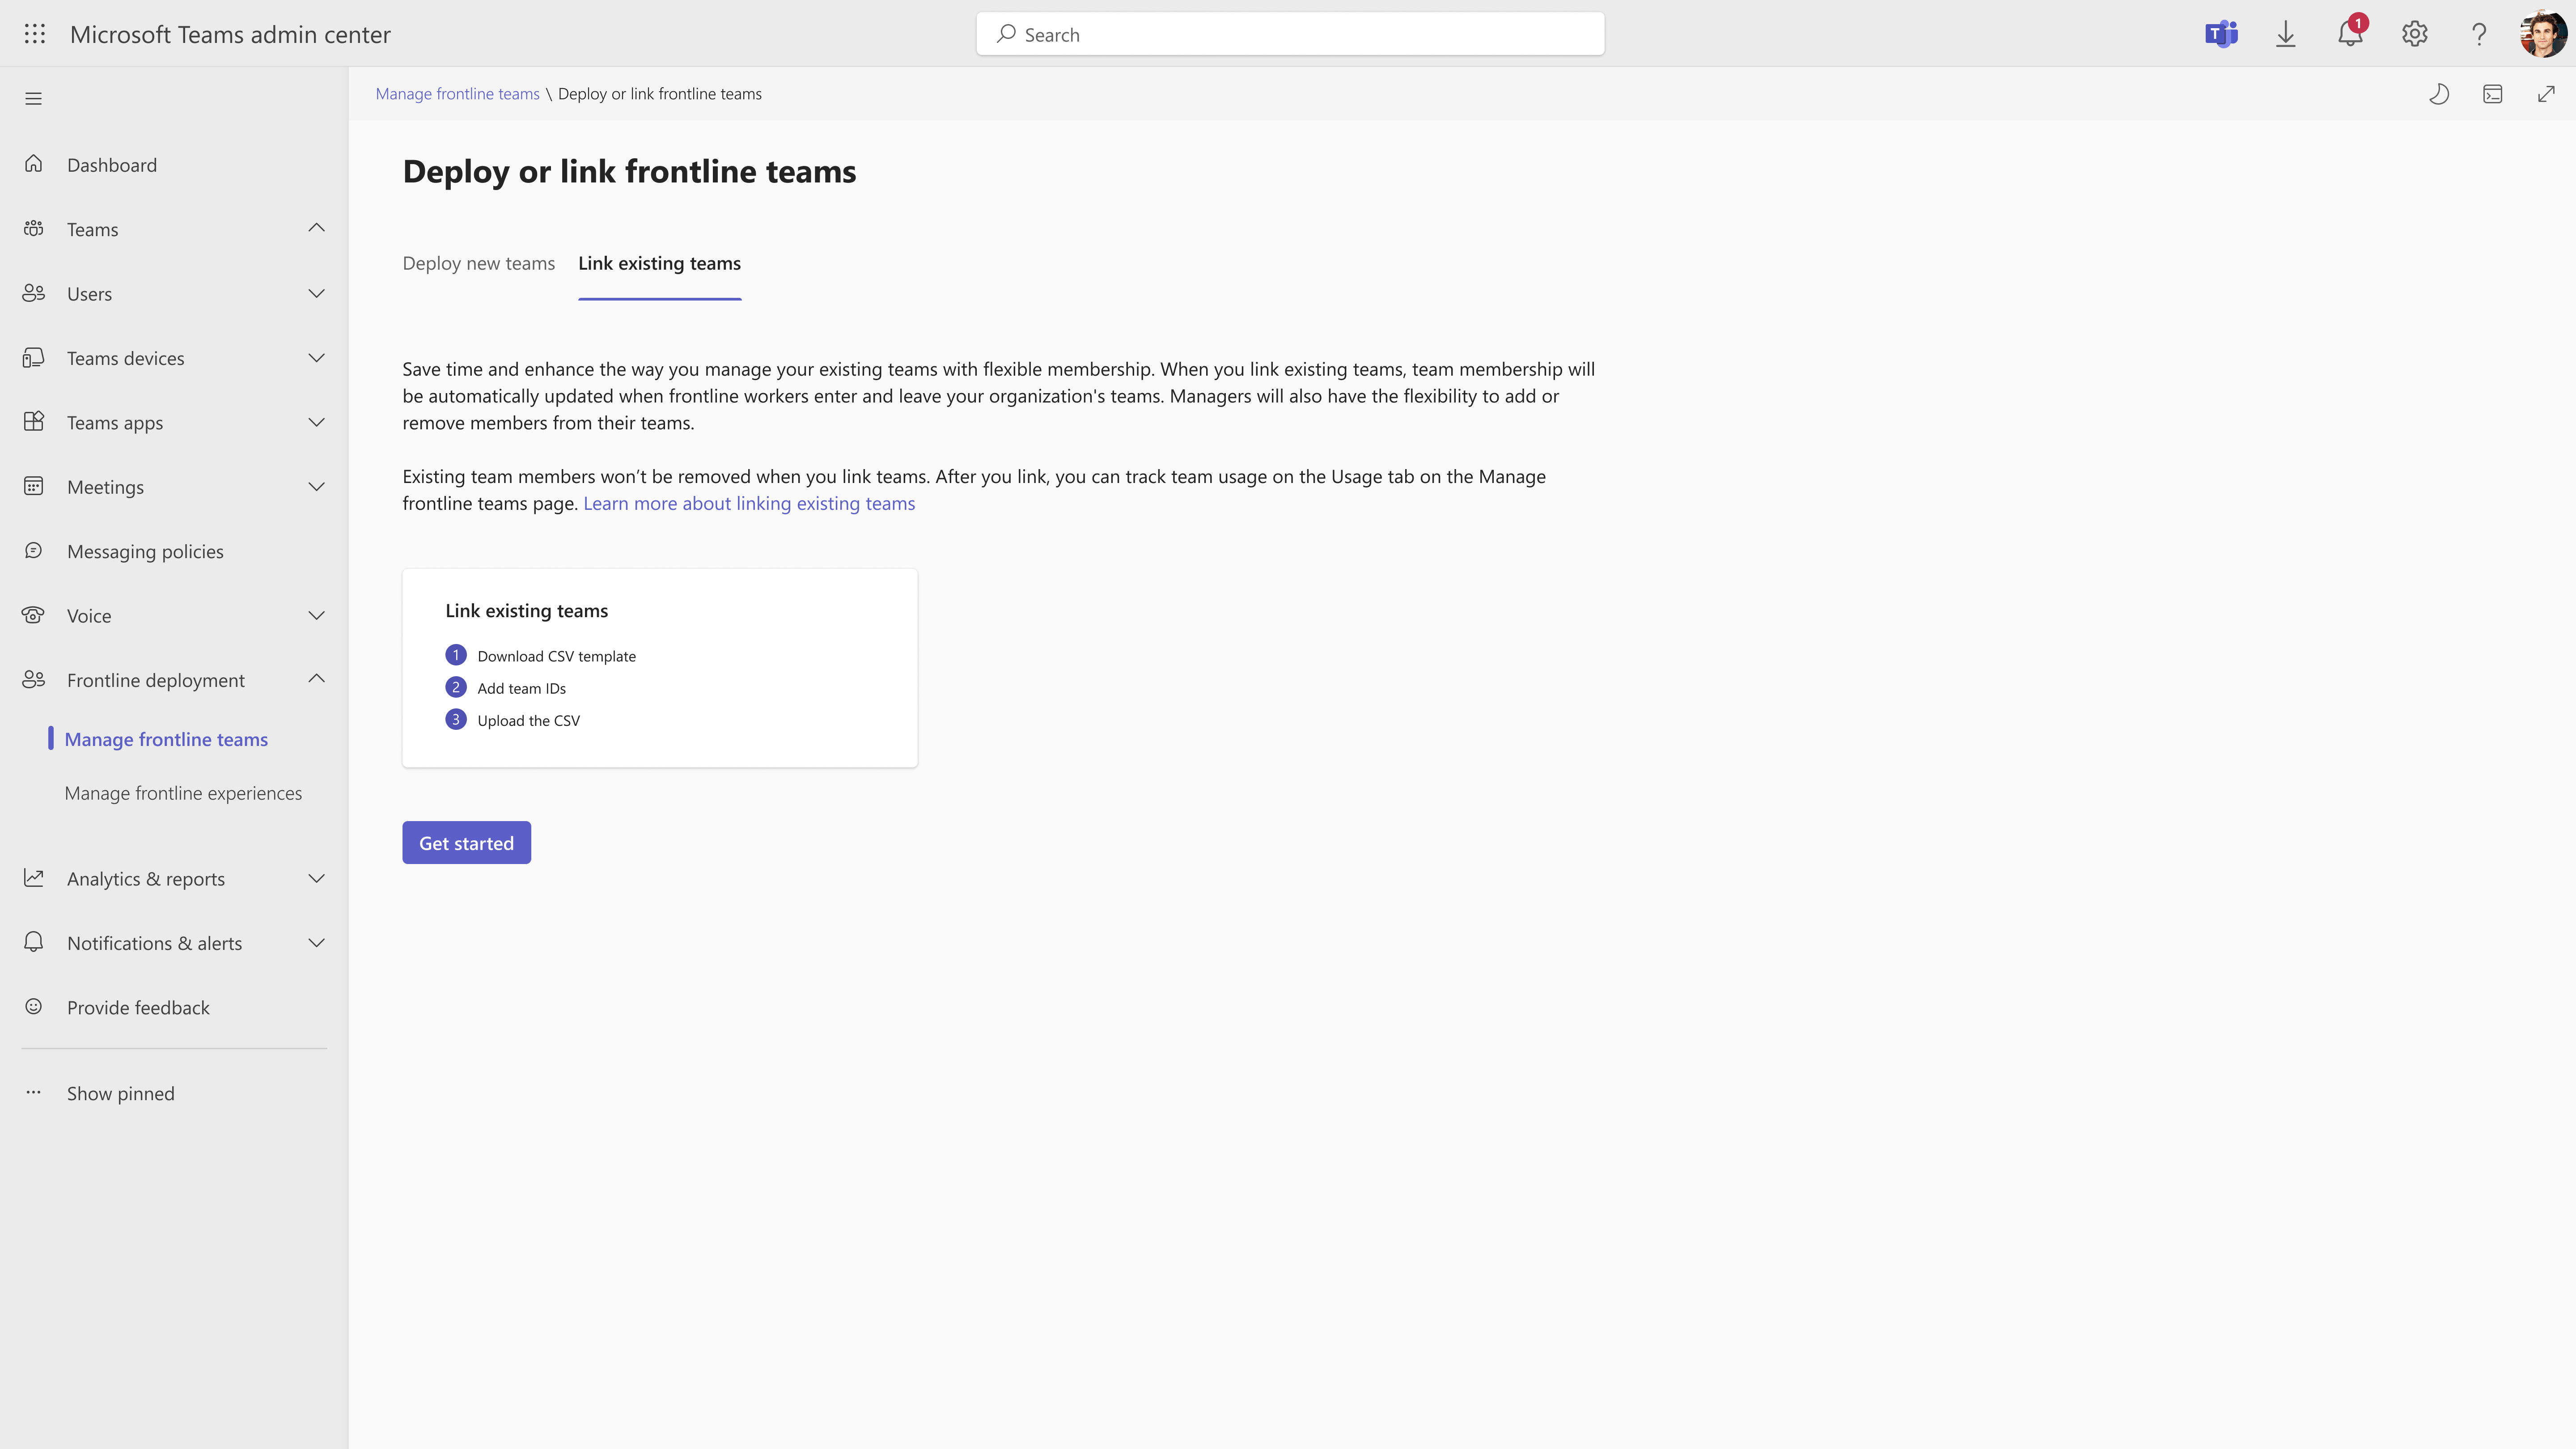
Task: Switch to Deploy new teams tab
Action: (478, 263)
